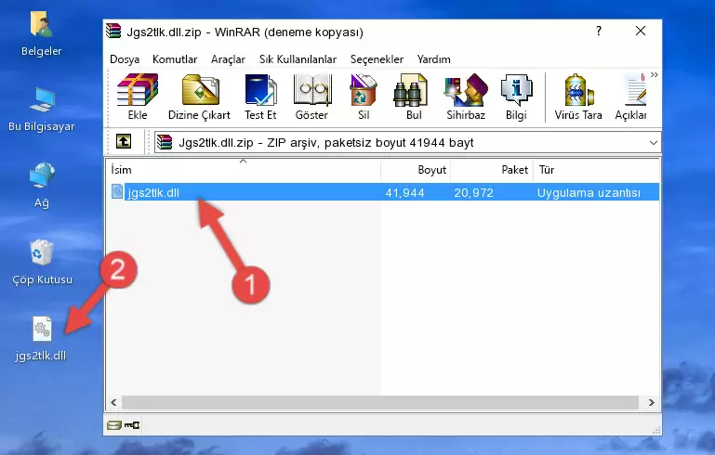The height and width of the screenshot is (455, 715).
Task: Run Test Et on the archive
Action: pos(260,97)
